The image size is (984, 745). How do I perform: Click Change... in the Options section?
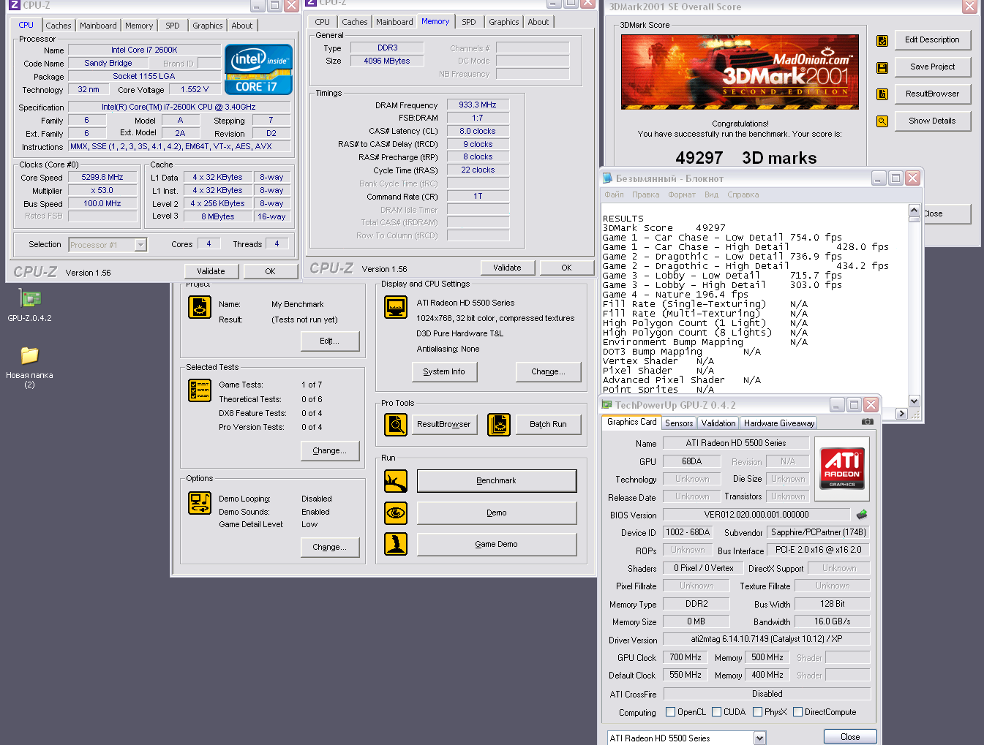330,547
